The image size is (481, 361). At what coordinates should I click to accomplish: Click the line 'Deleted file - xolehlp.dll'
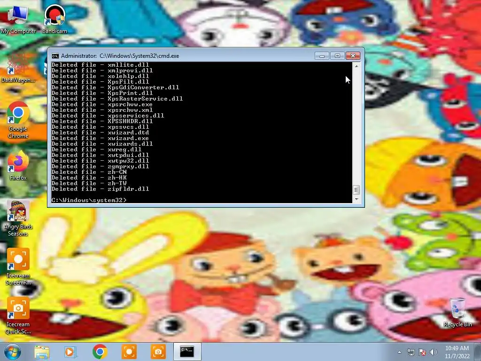[100, 76]
